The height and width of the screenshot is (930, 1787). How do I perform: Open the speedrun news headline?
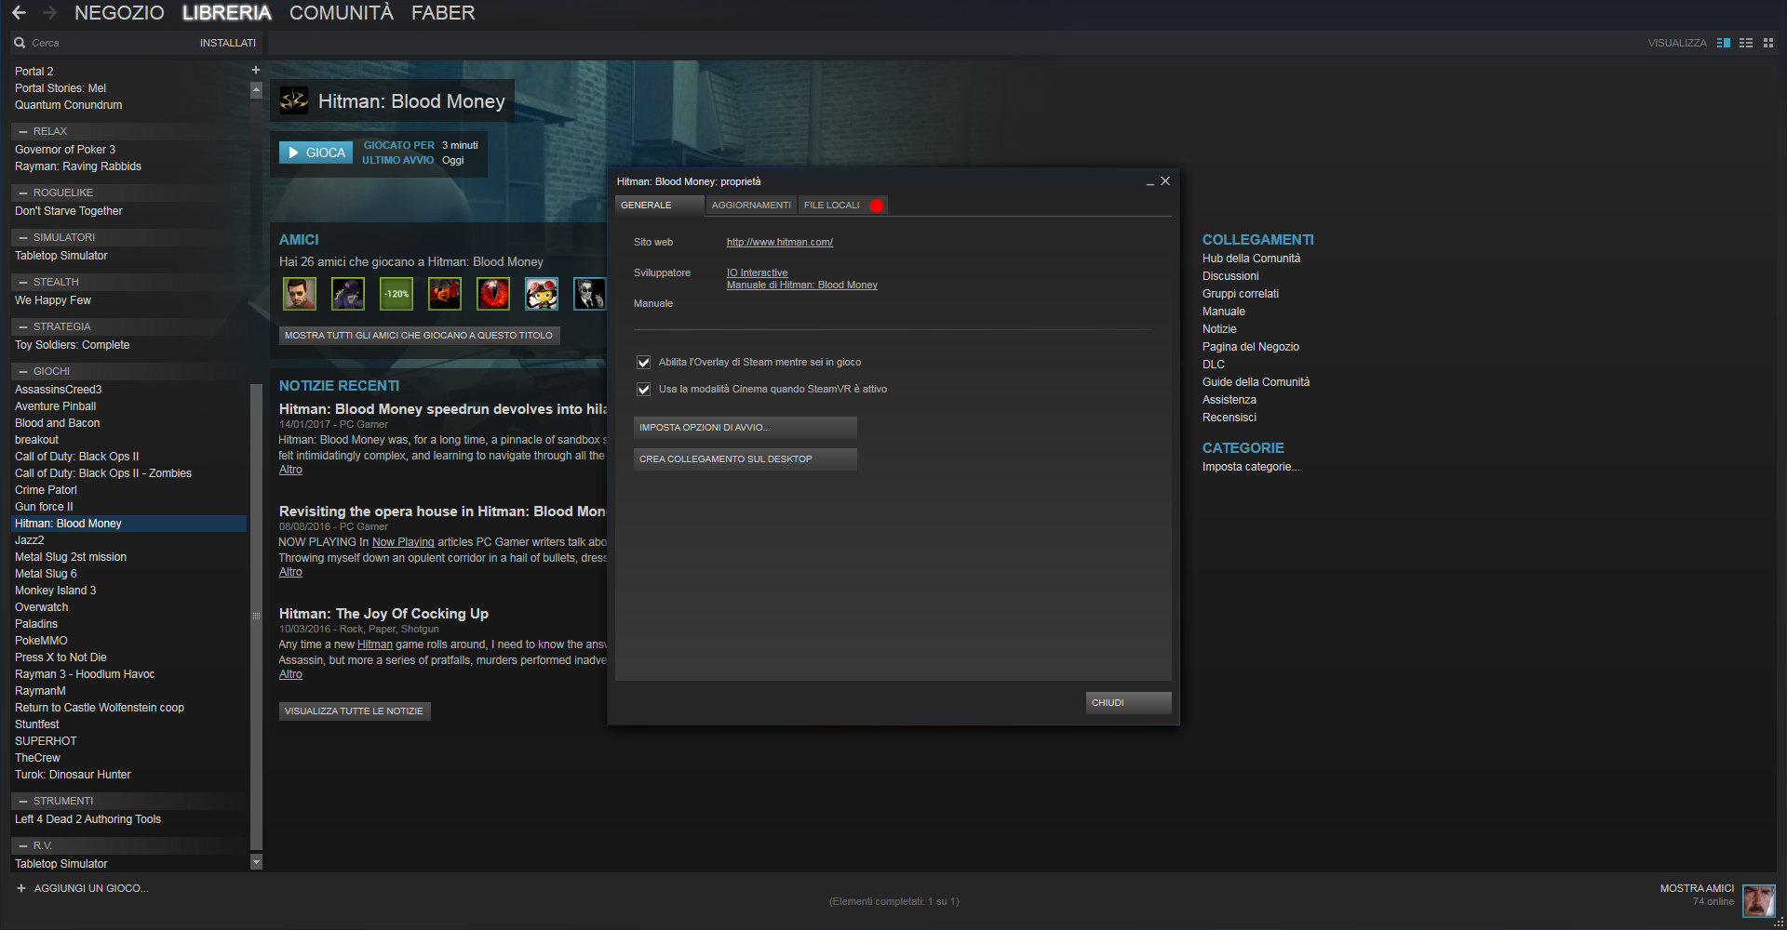[x=443, y=409]
